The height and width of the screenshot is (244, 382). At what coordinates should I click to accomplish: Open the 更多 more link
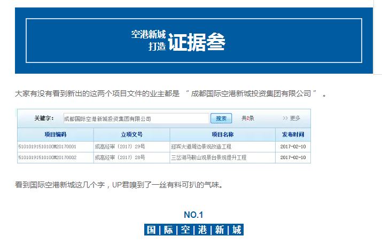291,118
